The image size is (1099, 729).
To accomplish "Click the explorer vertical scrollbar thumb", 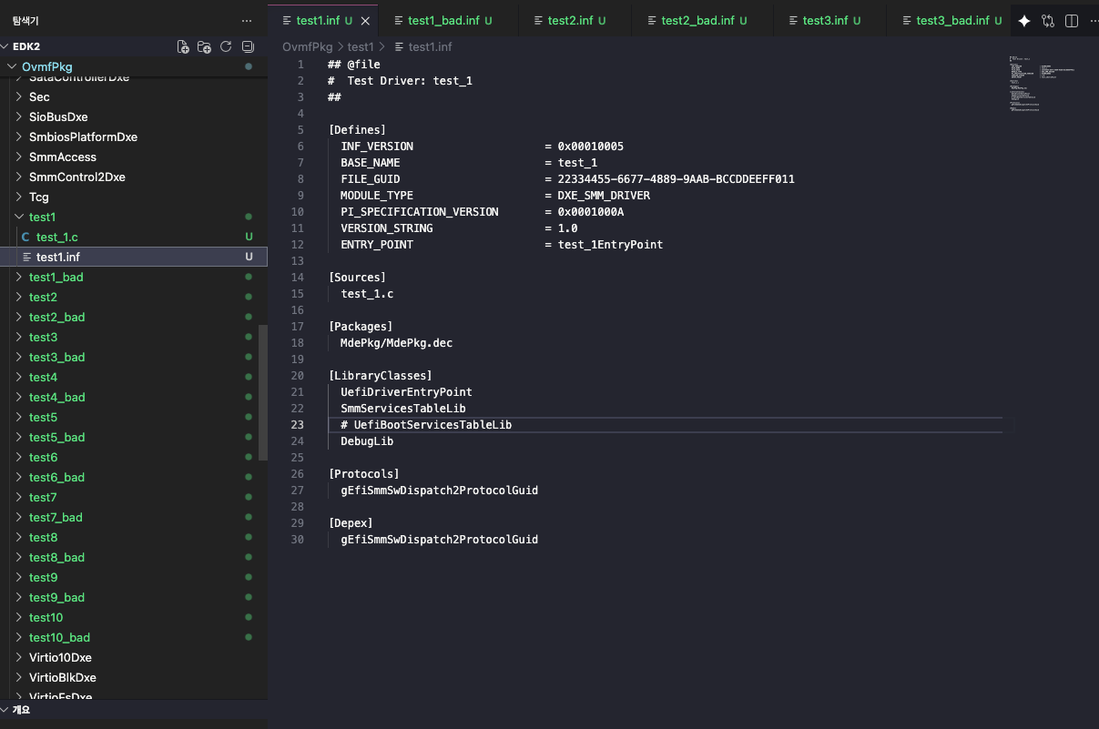I will [263, 391].
